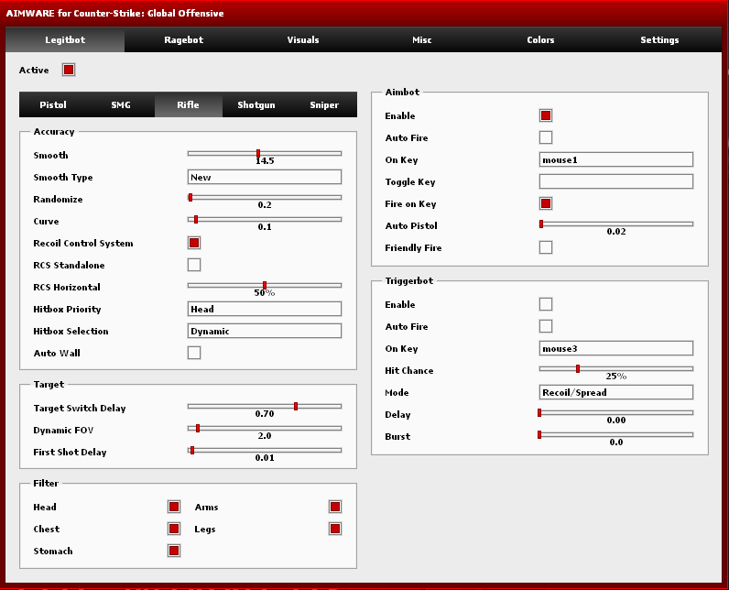Expand the Hitbox Selection dropdown

(x=264, y=332)
